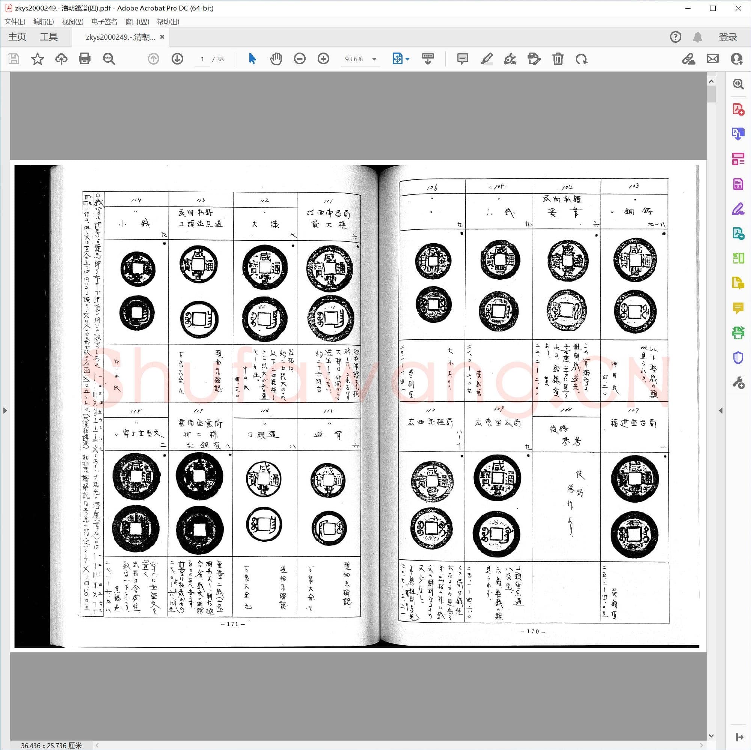Bookmark file with the star icon
Screen dimensions: 751x750
[x=37, y=59]
